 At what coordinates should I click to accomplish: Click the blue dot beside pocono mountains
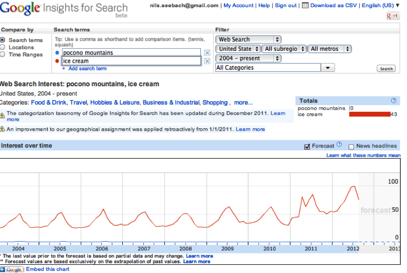[x=58, y=53]
